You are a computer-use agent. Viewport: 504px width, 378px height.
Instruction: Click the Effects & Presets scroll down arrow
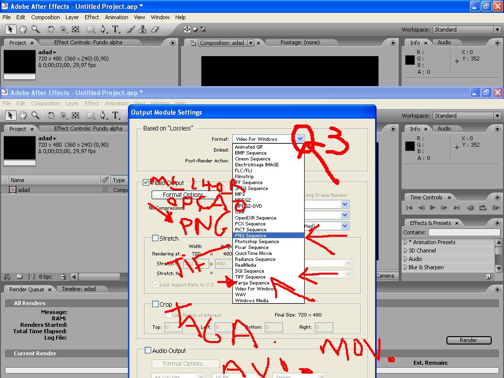coord(499,268)
